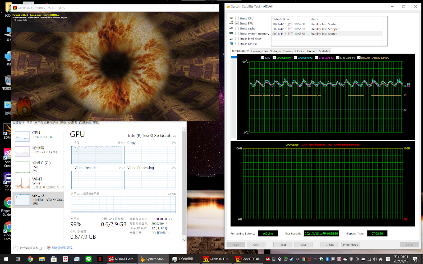
Task: Open Bluetooth tray icon
Action: click(327, 259)
